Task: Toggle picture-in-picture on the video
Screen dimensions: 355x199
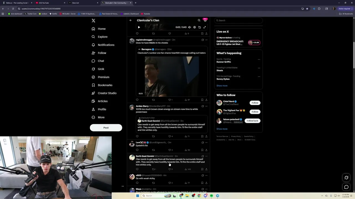Action: pos(199,27)
